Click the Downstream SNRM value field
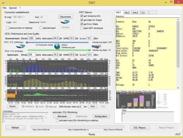Viewport: 183px width, 138px height. 72,38
